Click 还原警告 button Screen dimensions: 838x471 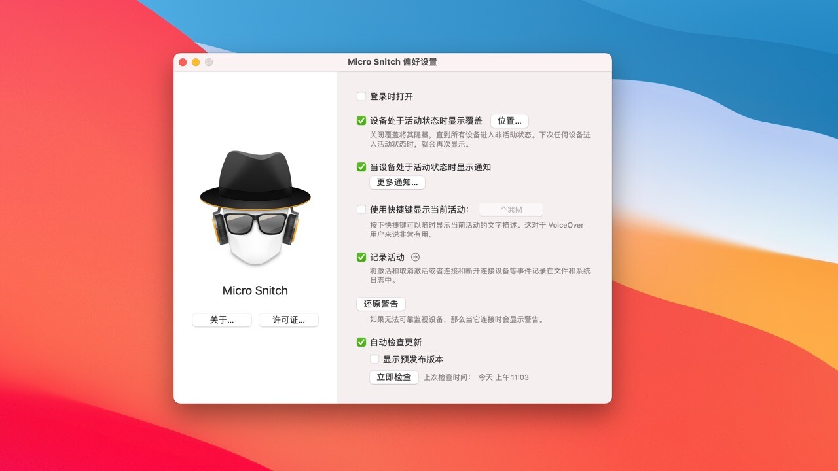381,304
